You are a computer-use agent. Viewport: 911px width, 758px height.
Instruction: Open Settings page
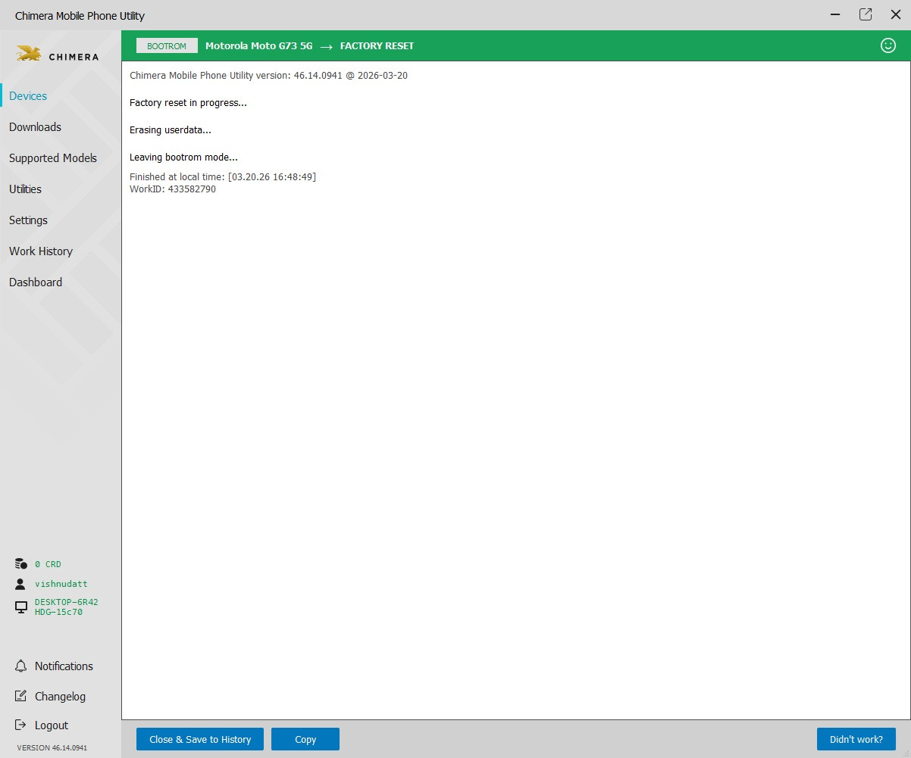tap(28, 220)
